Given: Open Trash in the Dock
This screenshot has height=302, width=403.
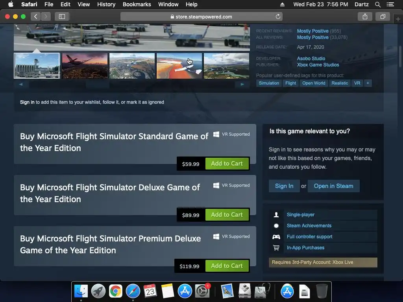Looking at the screenshot, I should tap(322, 291).
